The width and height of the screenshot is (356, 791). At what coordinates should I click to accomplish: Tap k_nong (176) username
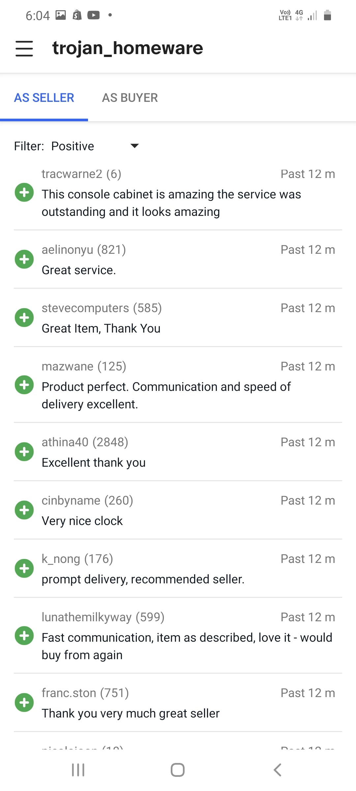click(77, 559)
